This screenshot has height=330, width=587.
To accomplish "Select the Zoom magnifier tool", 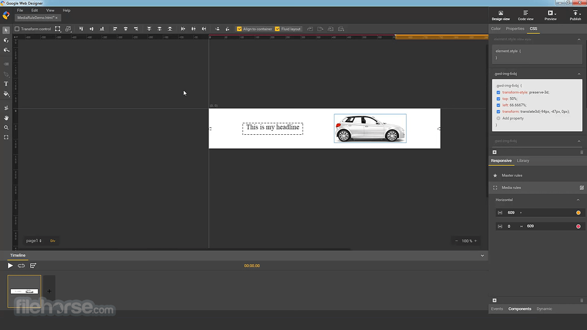I will (6, 128).
